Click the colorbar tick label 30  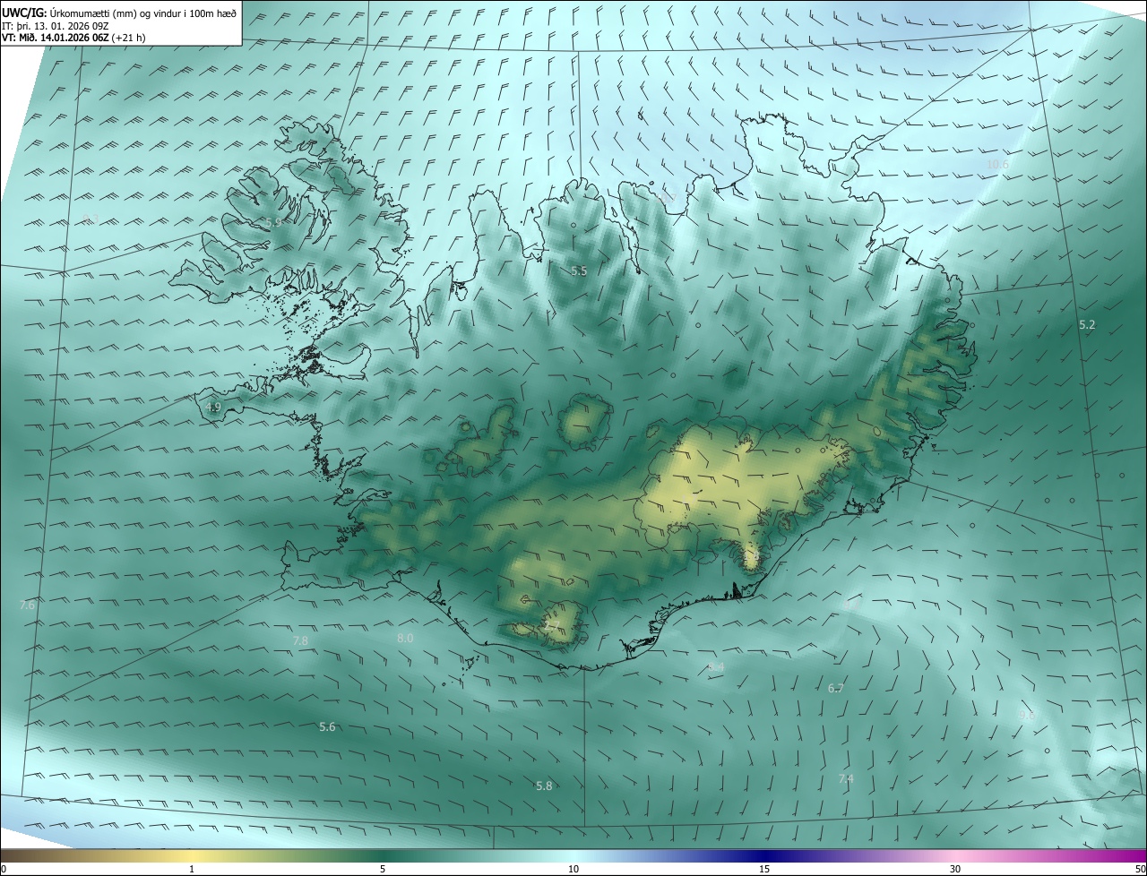955,869
